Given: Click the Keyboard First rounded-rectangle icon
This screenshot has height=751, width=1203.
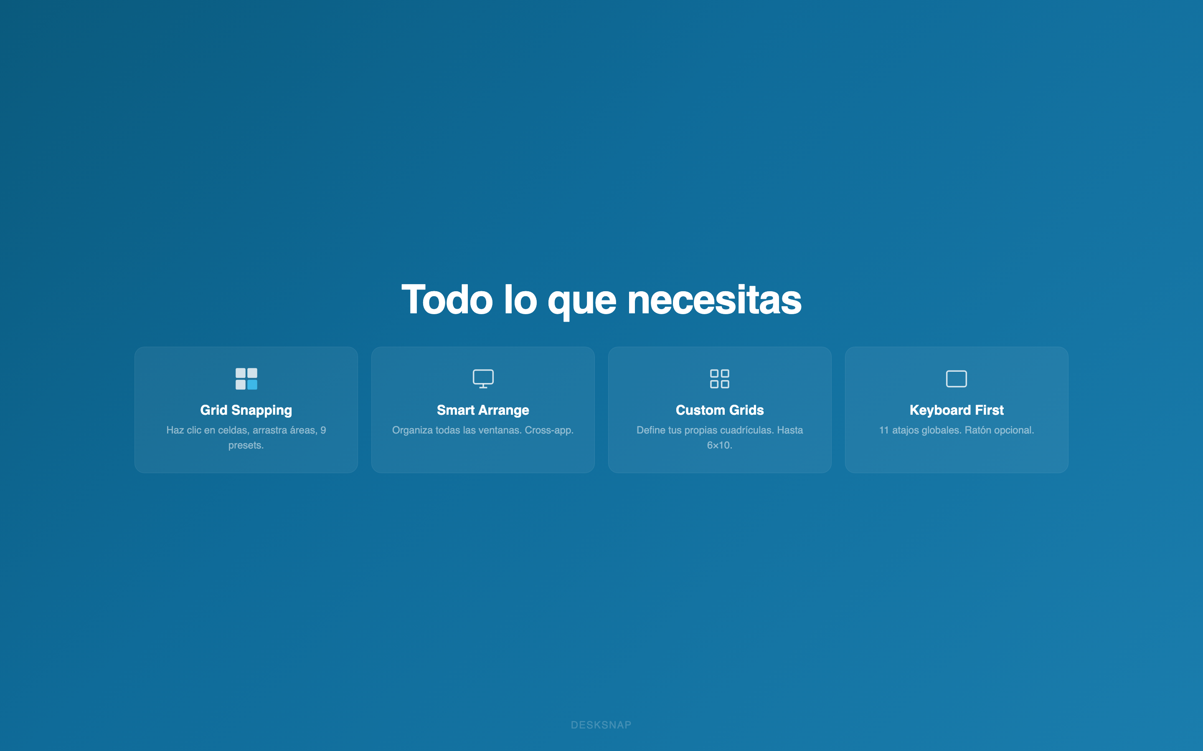Looking at the screenshot, I should [956, 378].
